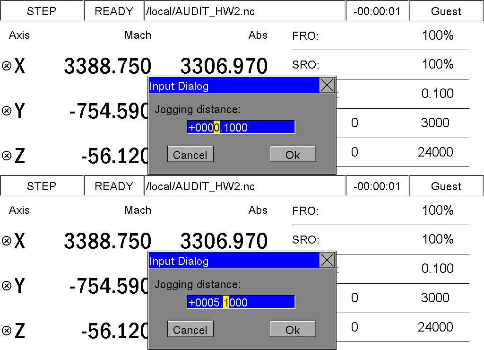Click the X axis marker icon in lower screen

7,241
